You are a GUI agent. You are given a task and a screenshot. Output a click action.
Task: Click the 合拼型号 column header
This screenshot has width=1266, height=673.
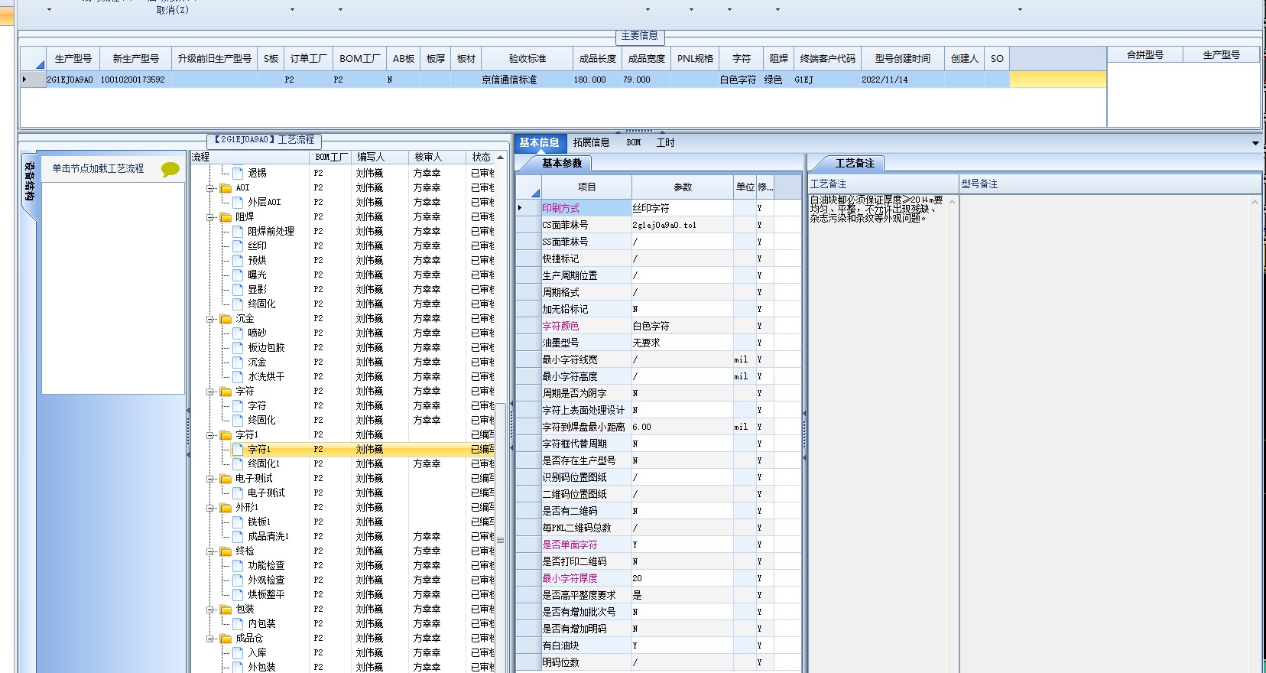pos(1145,54)
